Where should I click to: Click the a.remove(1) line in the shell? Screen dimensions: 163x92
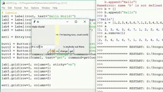point(111,33)
